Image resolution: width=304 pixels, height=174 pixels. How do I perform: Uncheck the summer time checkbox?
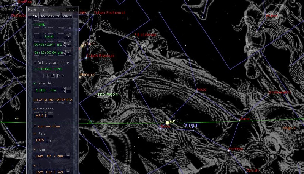click(x=35, y=126)
